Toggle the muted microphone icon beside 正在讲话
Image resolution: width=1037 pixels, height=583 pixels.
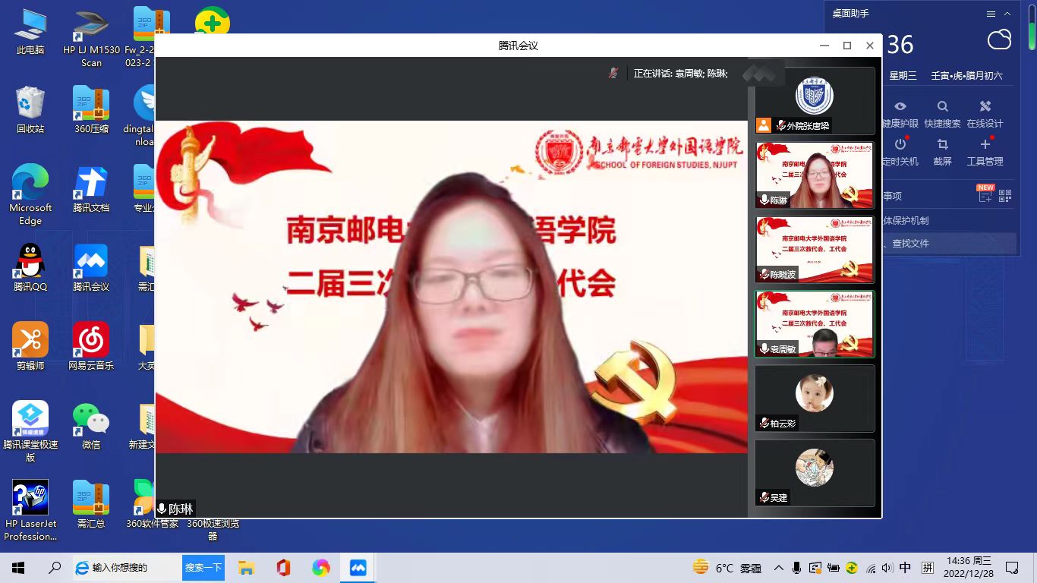(x=613, y=74)
